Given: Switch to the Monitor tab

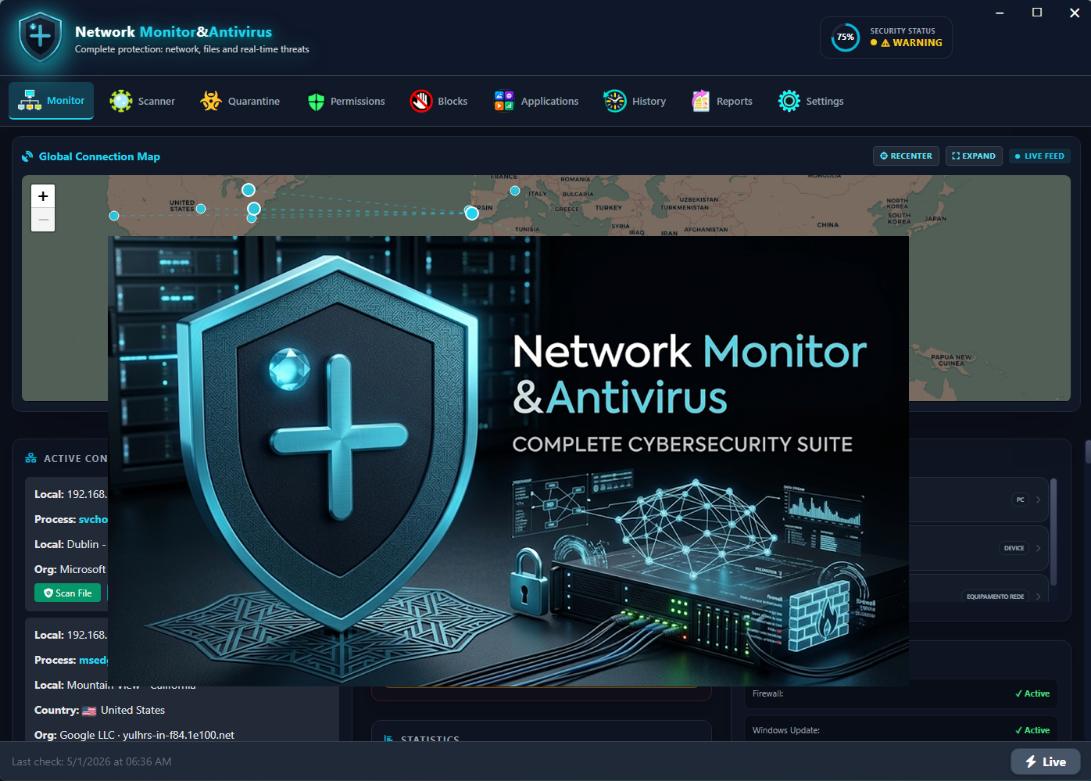Looking at the screenshot, I should point(51,101).
